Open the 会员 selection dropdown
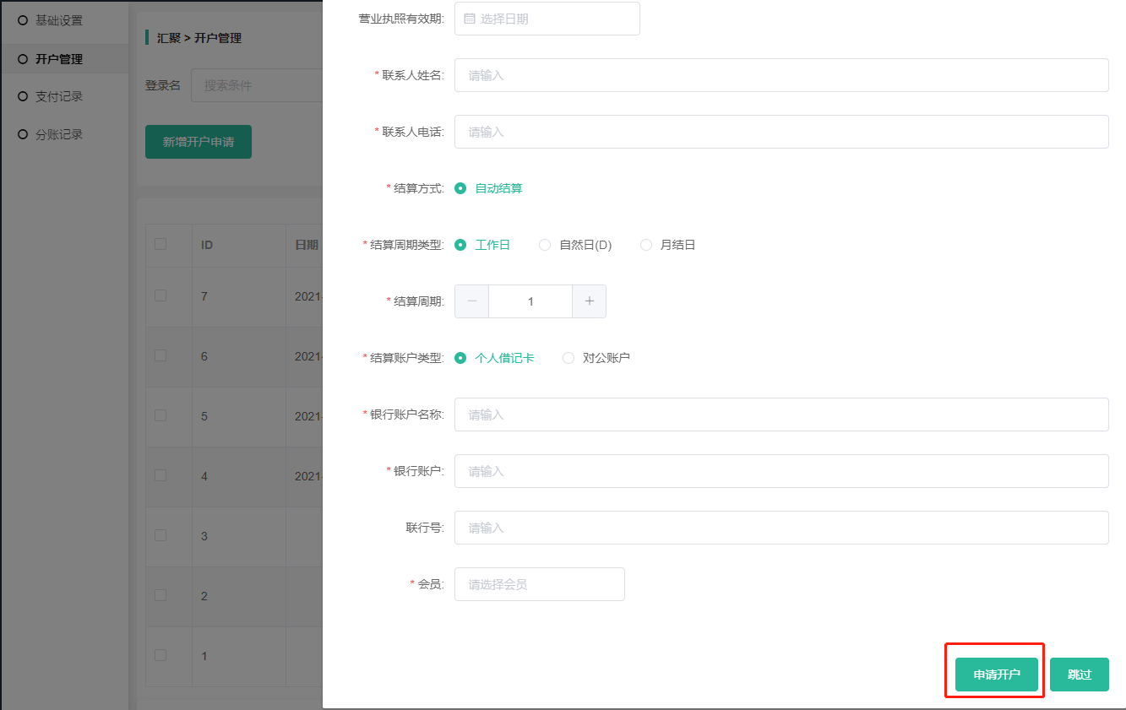The width and height of the screenshot is (1126, 710). pyautogui.click(x=540, y=584)
